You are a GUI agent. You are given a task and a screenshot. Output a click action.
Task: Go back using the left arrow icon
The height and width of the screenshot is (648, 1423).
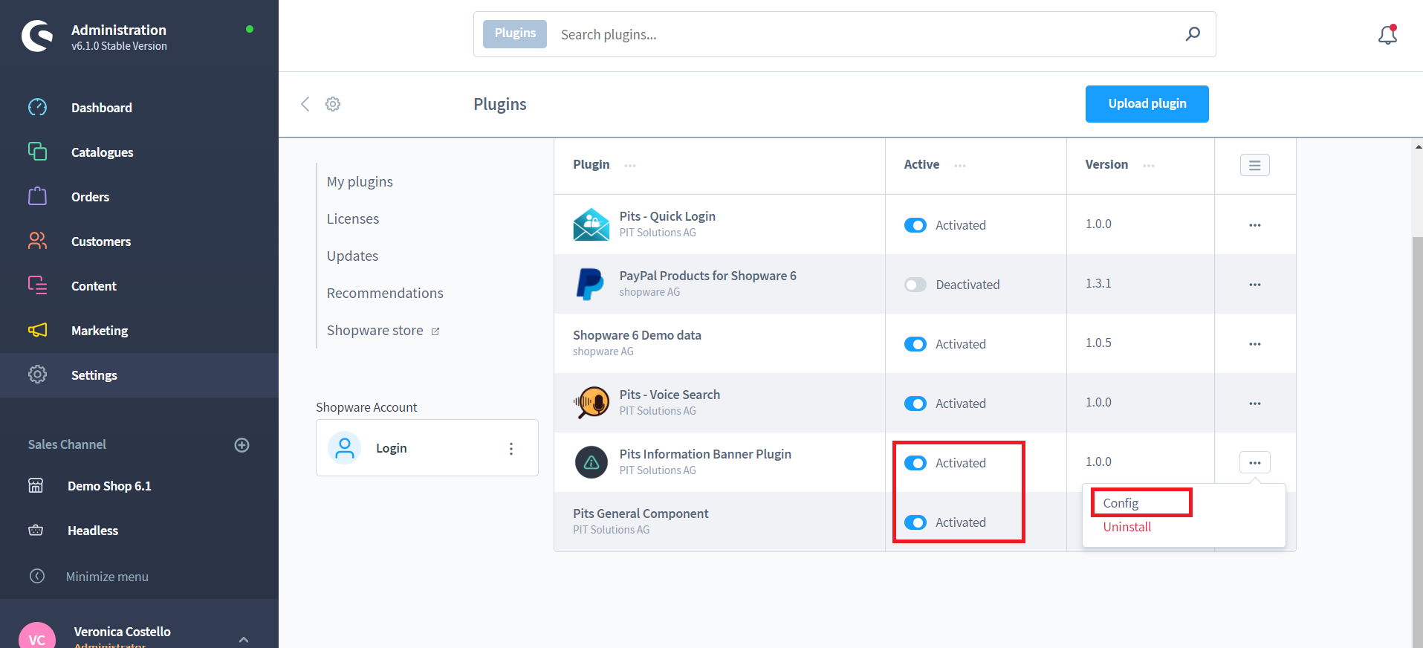[x=305, y=104]
